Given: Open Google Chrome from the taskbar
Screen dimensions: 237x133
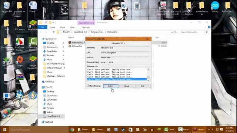Looking at the screenshot, I should tap(72, 130).
